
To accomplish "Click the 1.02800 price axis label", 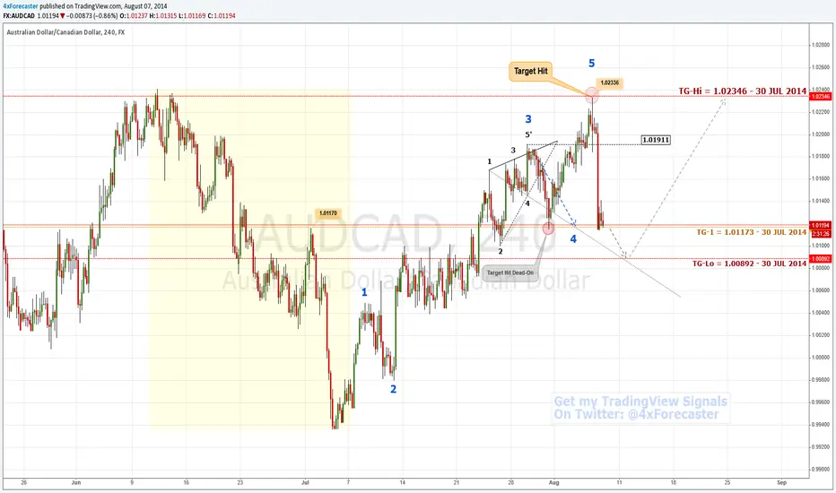I will tap(821, 46).
